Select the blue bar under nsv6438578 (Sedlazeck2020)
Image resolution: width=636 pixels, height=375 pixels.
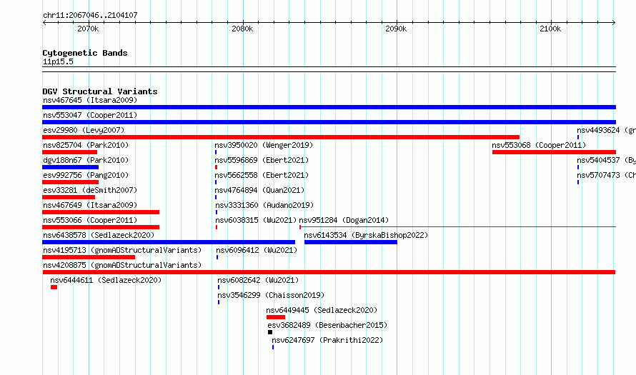[x=169, y=242]
